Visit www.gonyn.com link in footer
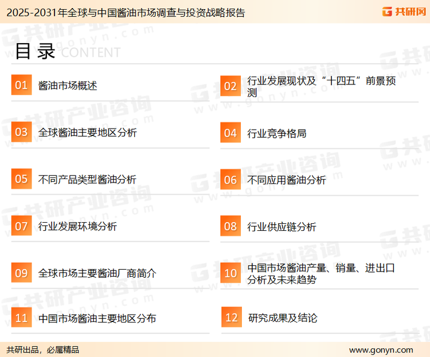The width and height of the screenshot is (430, 357). [381, 350]
